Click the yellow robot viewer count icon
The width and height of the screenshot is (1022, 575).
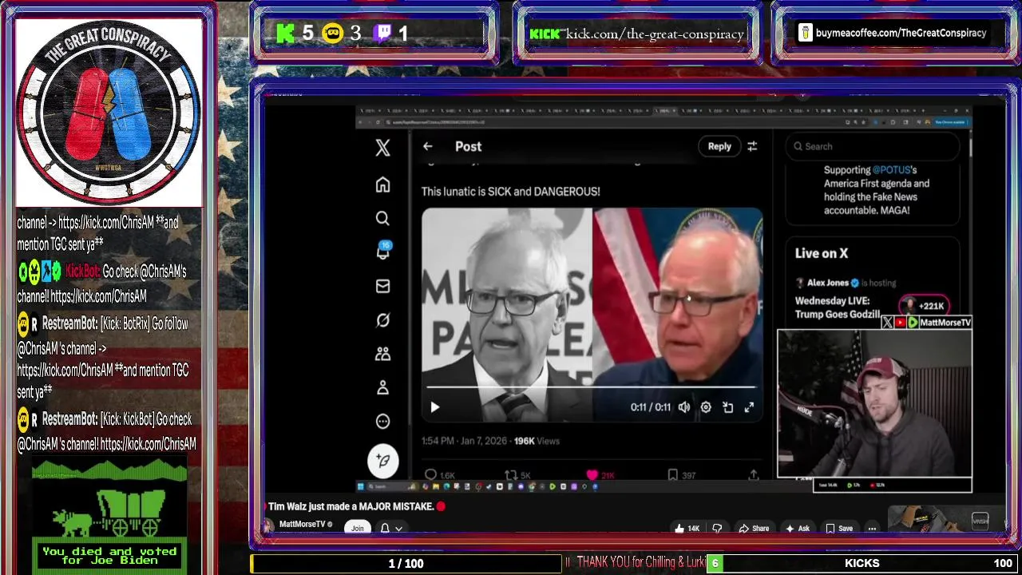click(332, 33)
